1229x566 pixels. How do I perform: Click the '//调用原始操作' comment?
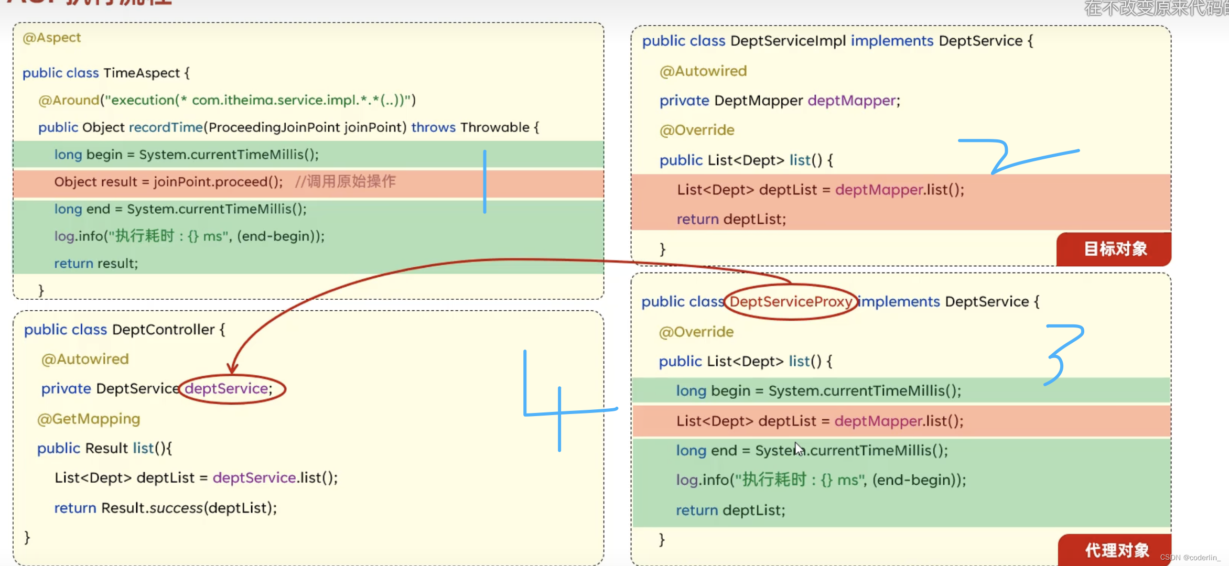pyautogui.click(x=346, y=182)
